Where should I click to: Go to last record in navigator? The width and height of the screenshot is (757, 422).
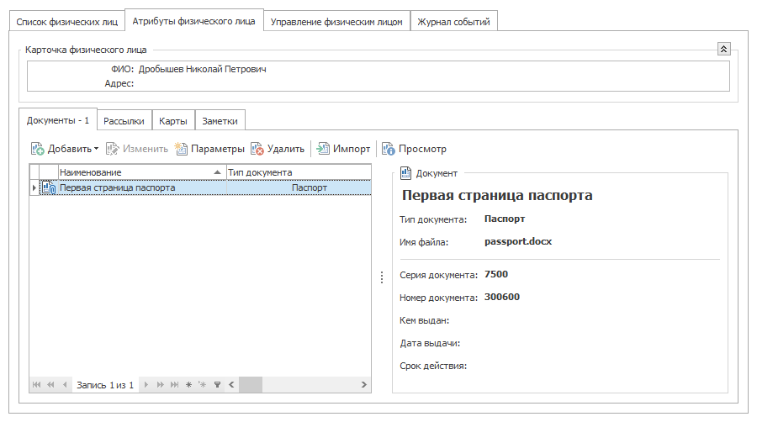click(x=175, y=385)
